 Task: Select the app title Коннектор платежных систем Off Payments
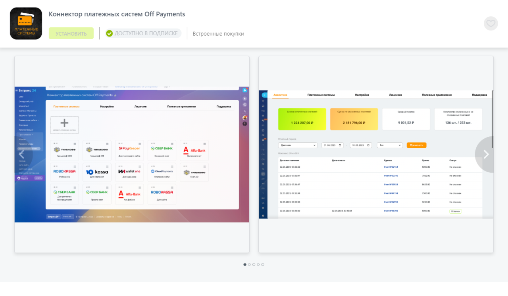point(117,14)
